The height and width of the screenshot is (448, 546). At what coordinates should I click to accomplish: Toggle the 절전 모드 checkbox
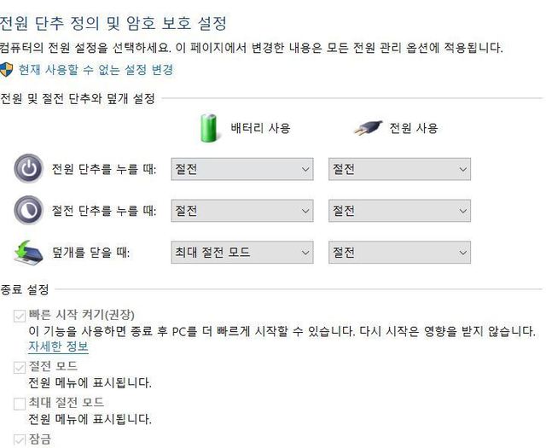[x=20, y=367]
